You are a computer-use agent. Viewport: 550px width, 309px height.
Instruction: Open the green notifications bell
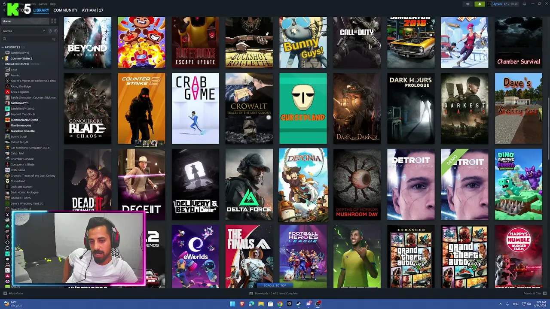[480, 4]
